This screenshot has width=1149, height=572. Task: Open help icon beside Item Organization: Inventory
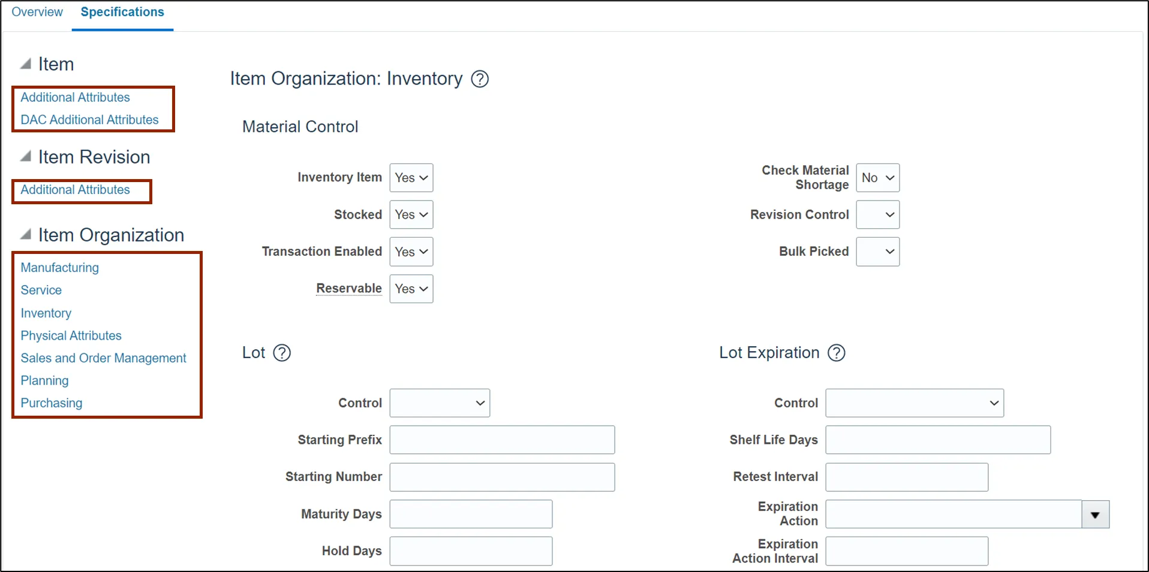click(x=480, y=79)
